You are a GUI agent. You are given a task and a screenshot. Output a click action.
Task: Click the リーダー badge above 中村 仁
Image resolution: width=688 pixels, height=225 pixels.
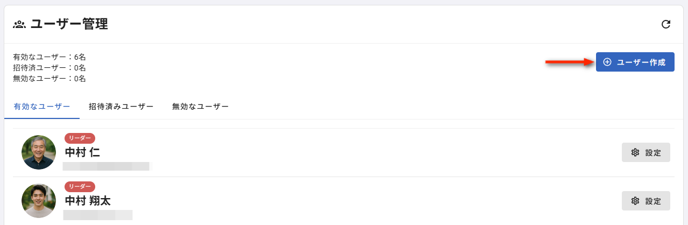tap(80, 138)
